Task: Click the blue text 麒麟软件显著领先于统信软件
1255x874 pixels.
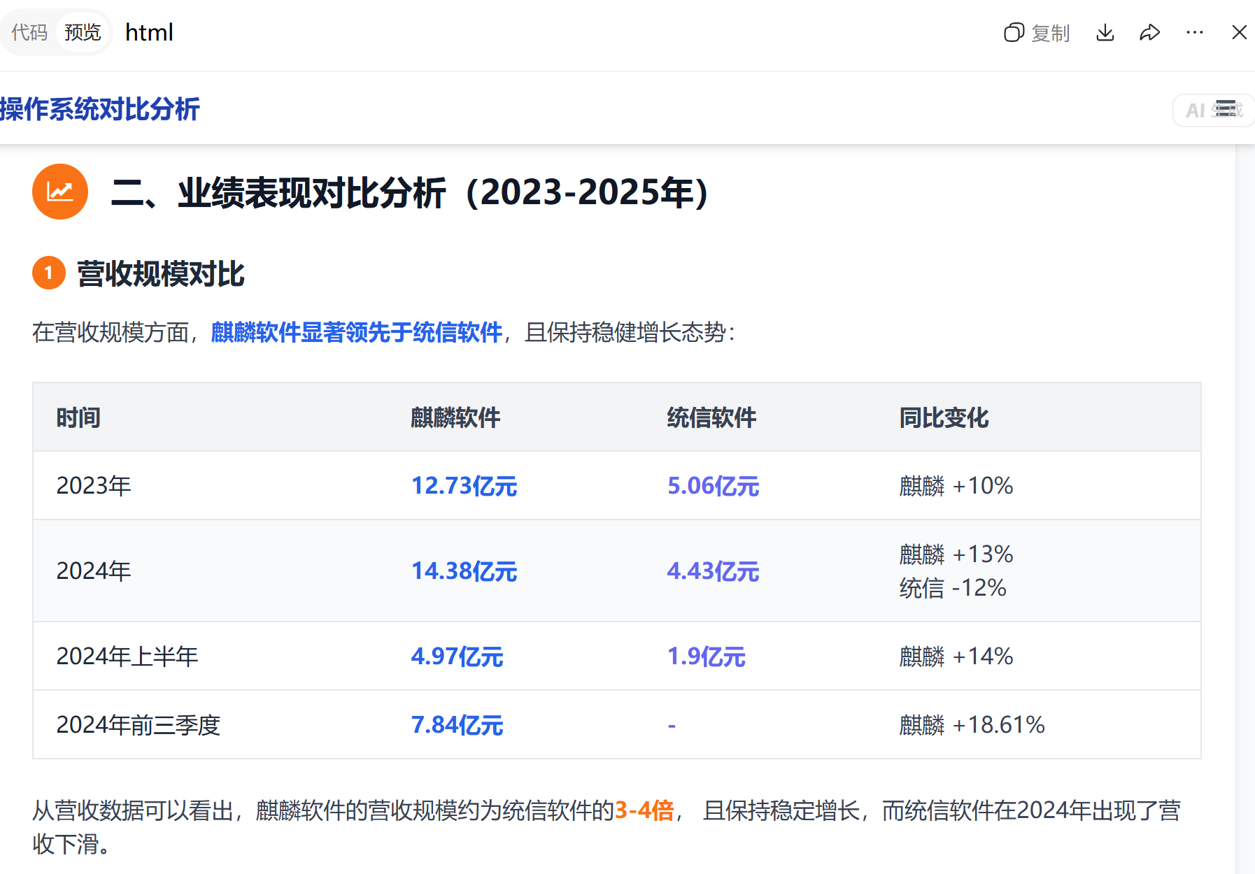Action: click(x=356, y=332)
